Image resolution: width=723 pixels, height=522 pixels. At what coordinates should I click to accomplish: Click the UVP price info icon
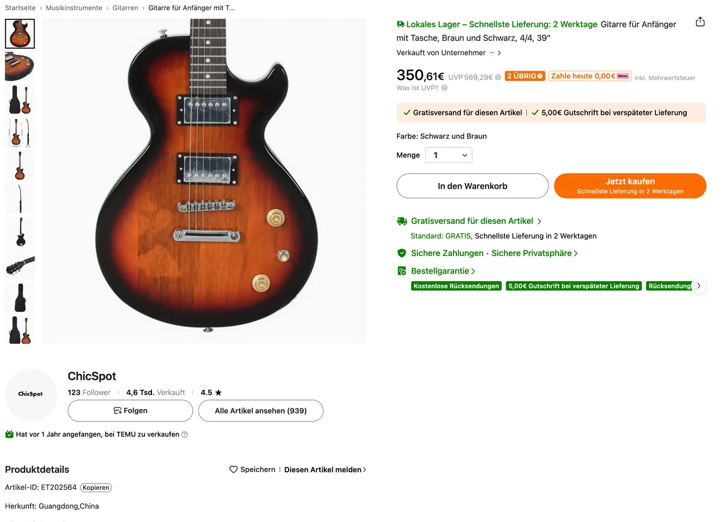[498, 77]
